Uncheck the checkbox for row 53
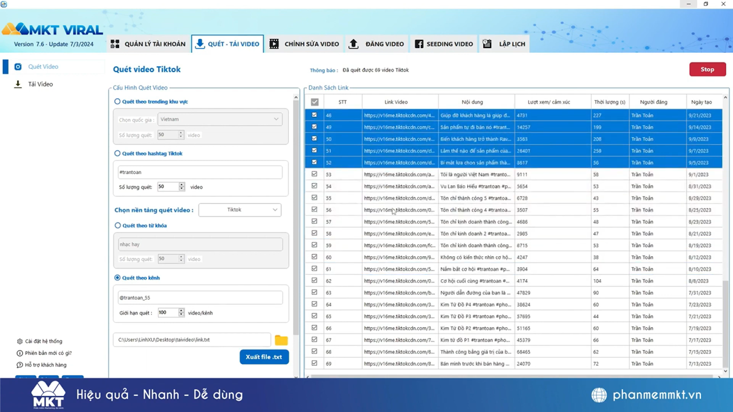 click(x=314, y=174)
